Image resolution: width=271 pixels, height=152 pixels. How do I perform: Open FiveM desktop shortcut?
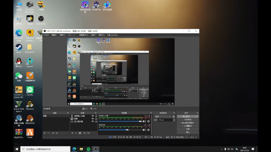tap(30, 133)
